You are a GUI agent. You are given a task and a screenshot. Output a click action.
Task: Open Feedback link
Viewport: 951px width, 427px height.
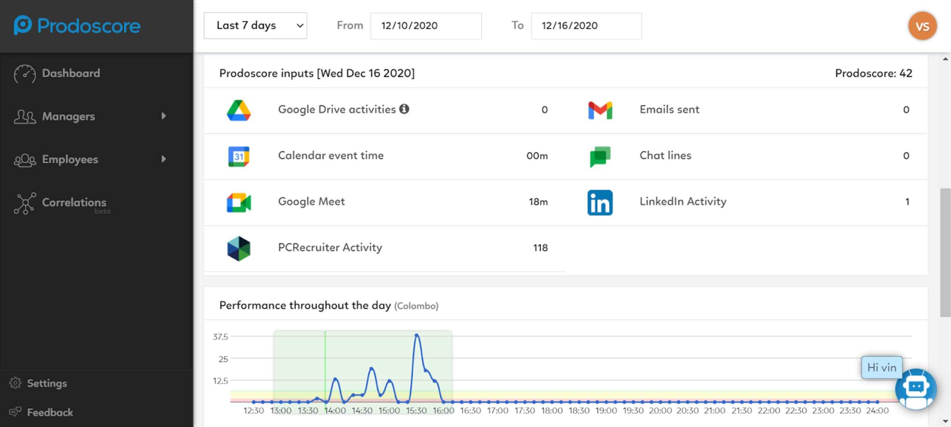50,412
